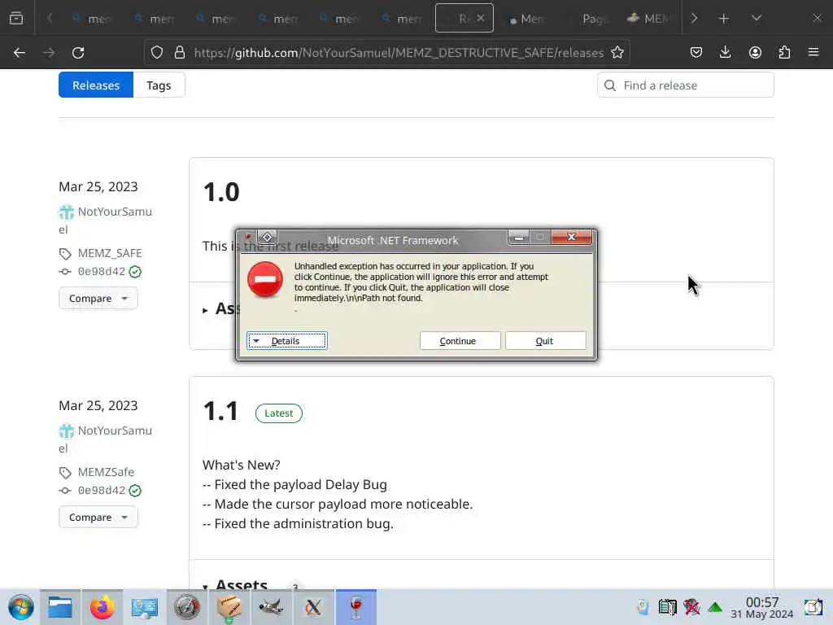
Task: Switch to Firefox in the taskbar
Action: pos(102,607)
